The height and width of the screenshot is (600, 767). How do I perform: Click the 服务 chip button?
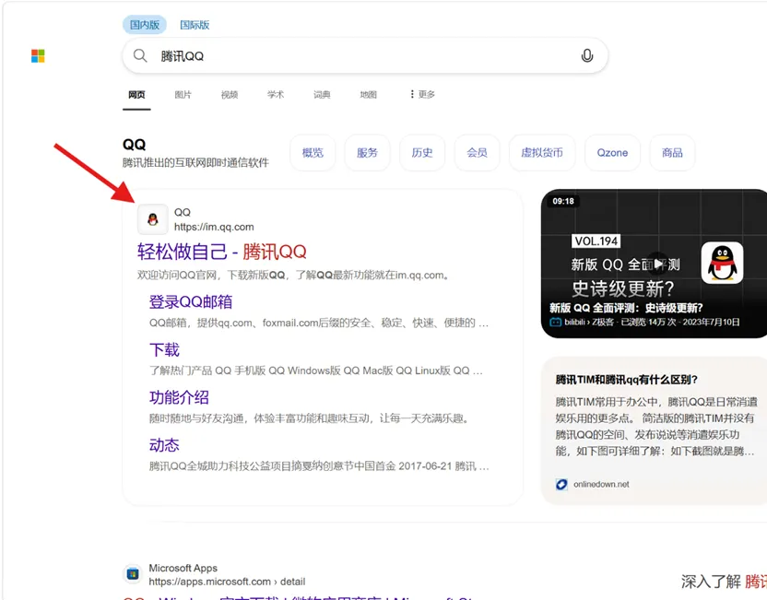[367, 153]
